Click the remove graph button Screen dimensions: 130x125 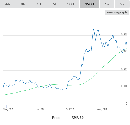click(117, 12)
